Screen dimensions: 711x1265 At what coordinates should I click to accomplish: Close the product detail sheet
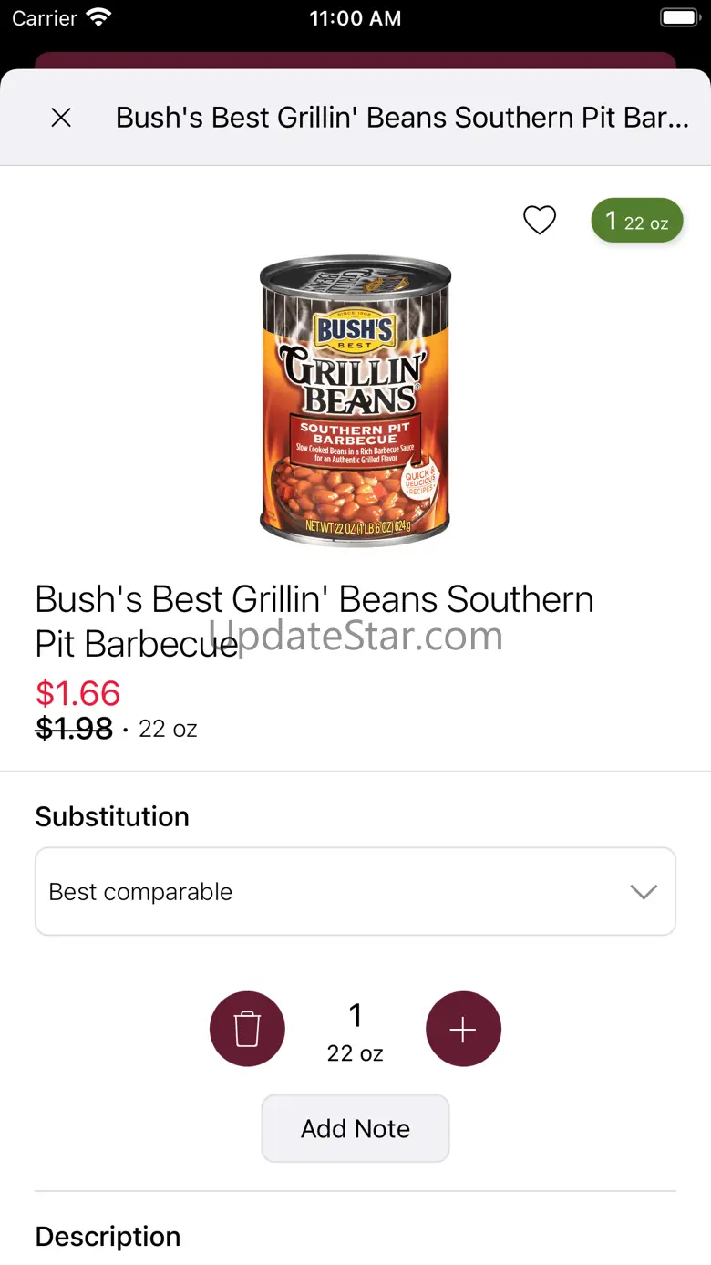[61, 118]
